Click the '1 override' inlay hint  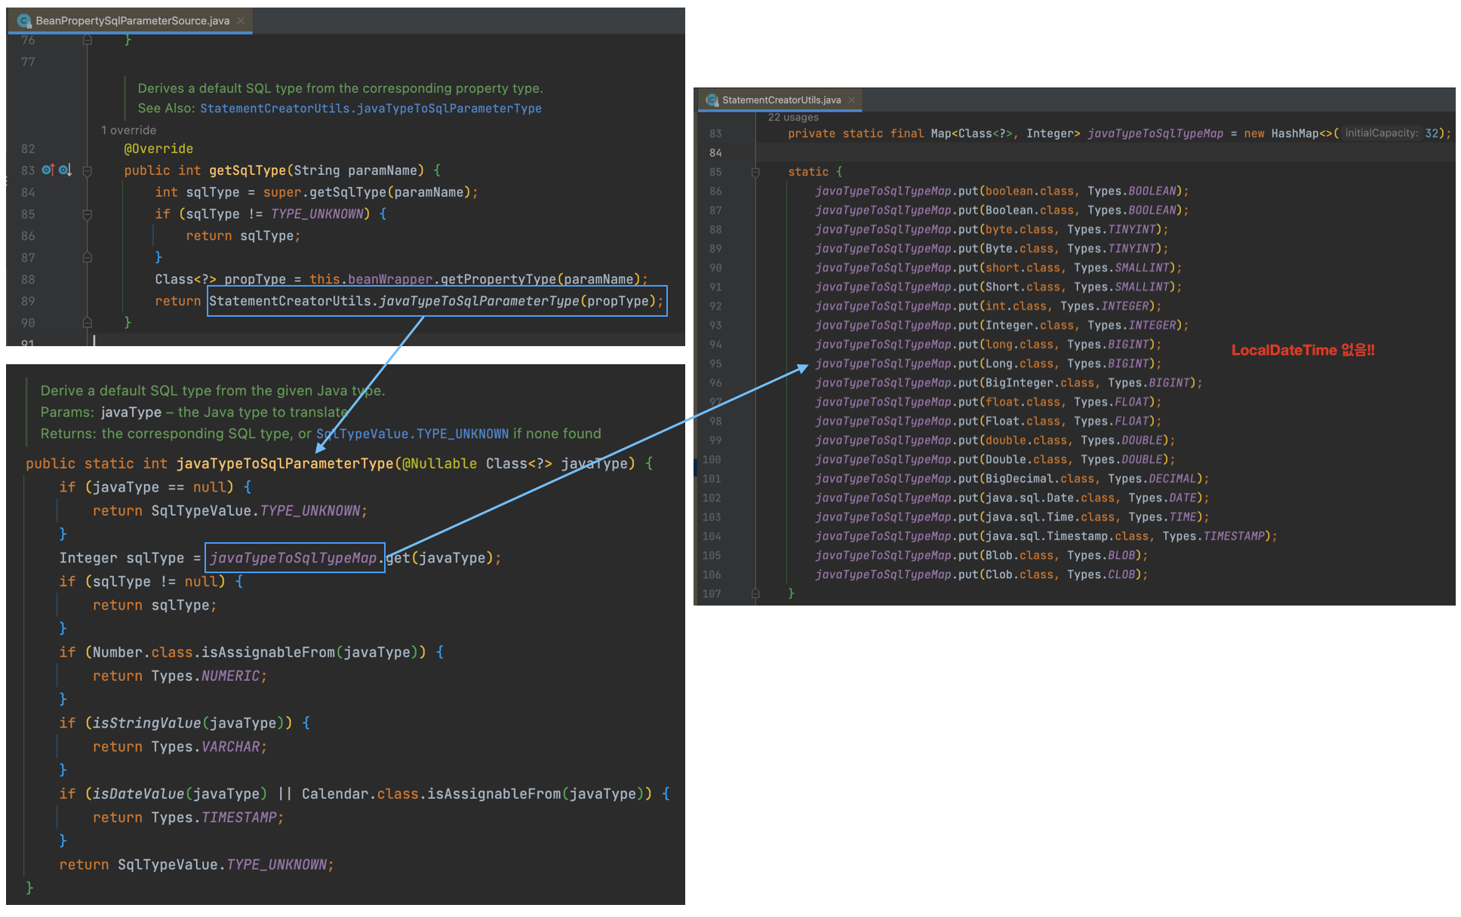tap(128, 130)
